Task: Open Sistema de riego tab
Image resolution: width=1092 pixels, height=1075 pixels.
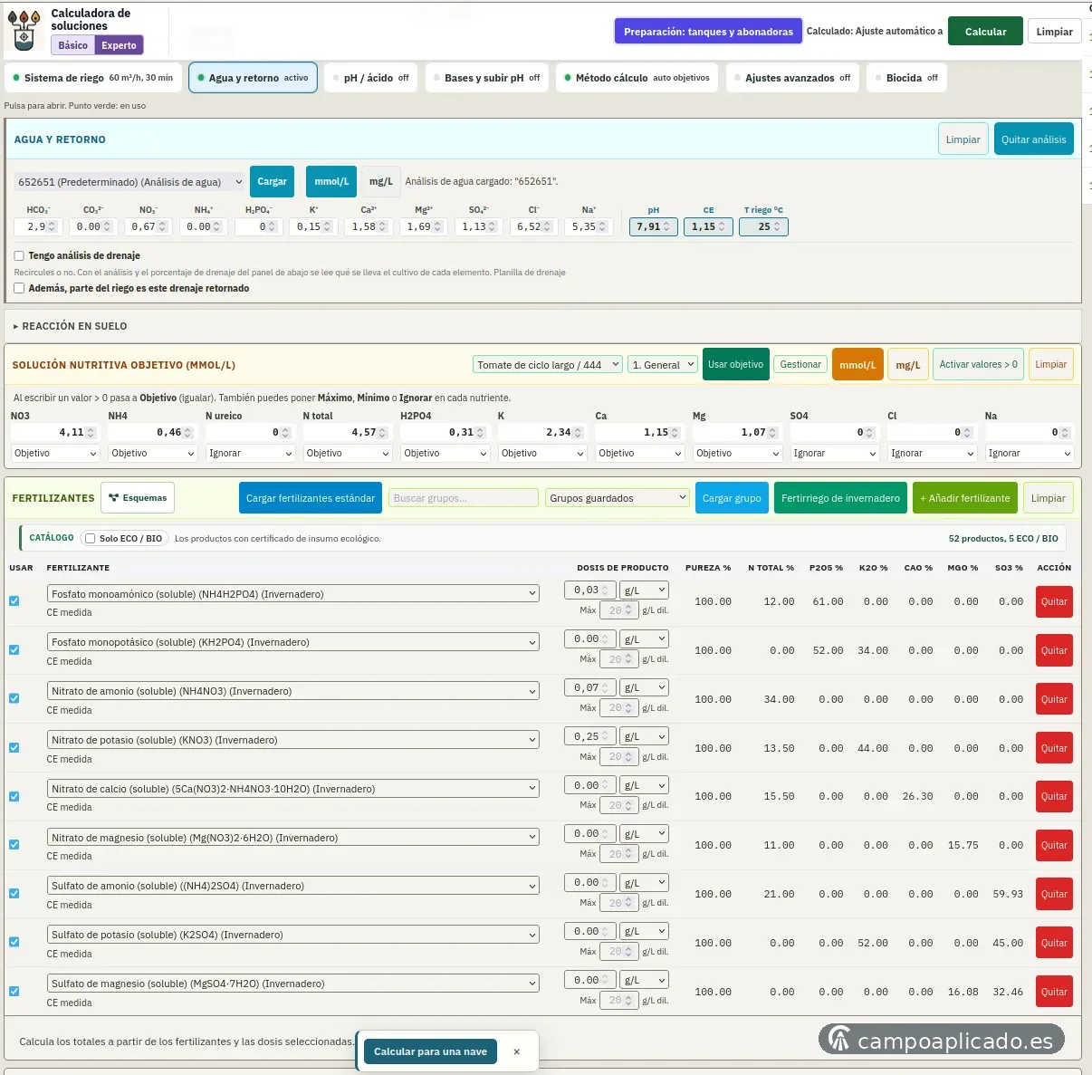Action: click(x=93, y=78)
